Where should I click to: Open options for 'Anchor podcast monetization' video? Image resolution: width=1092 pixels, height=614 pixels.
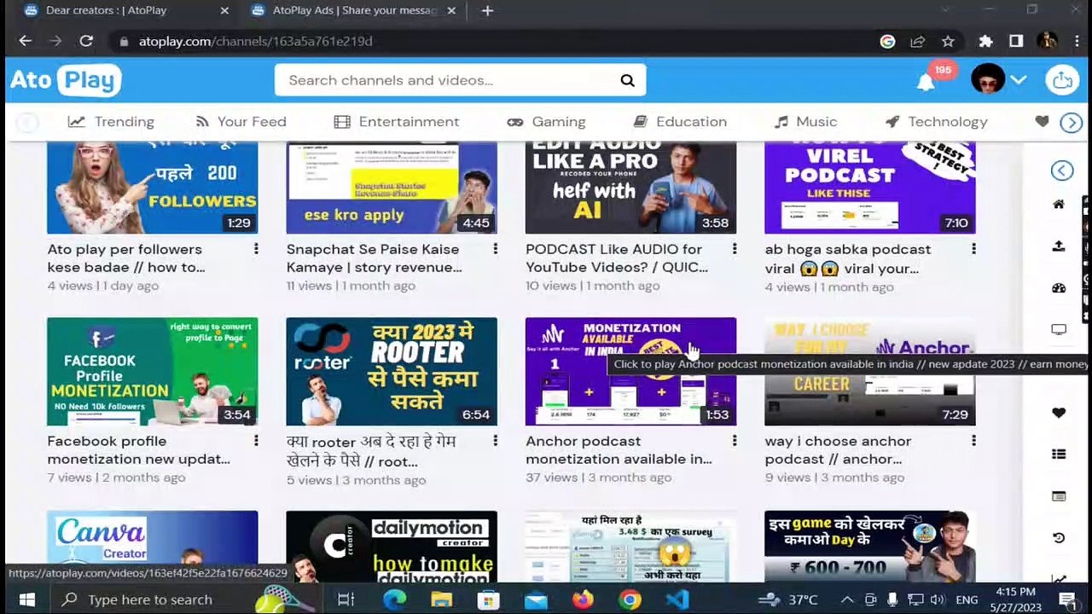pyautogui.click(x=735, y=441)
